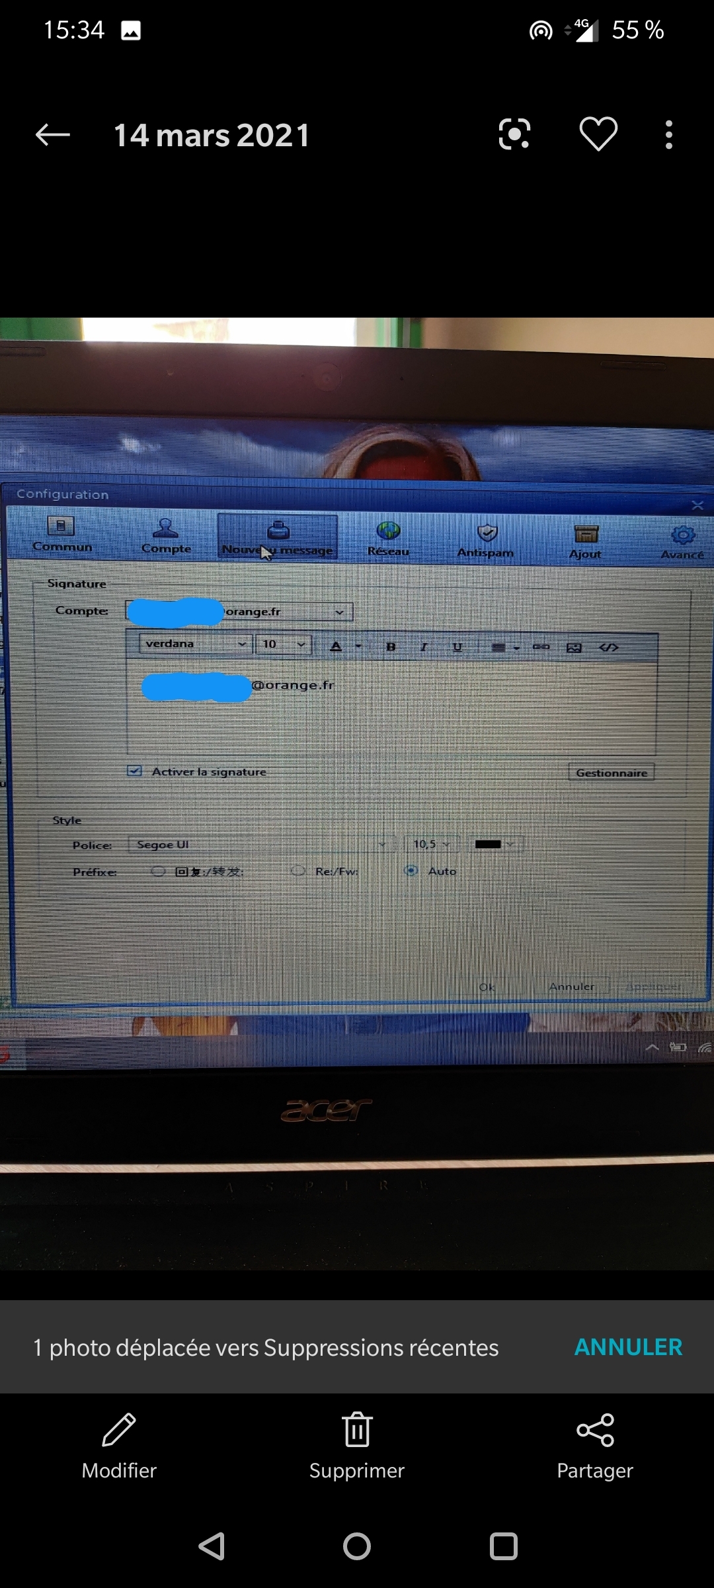The image size is (714, 1588).
Task: Select the Antispam shield tab
Action: pyautogui.click(x=486, y=541)
